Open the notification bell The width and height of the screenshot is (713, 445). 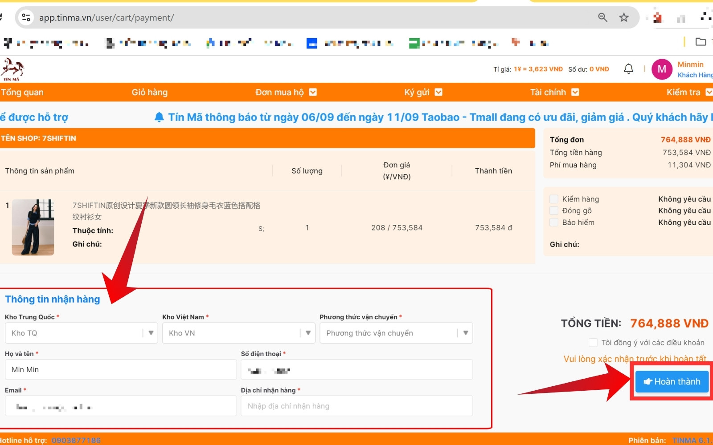click(628, 69)
